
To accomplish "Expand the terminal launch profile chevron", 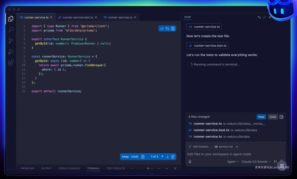I will tap(152, 169).
